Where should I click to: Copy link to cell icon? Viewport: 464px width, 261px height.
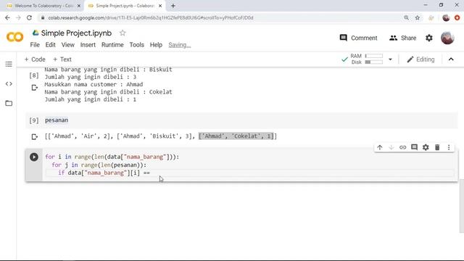(x=402, y=147)
